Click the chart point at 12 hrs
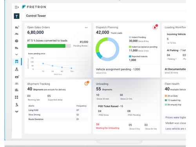 [x=43, y=64]
